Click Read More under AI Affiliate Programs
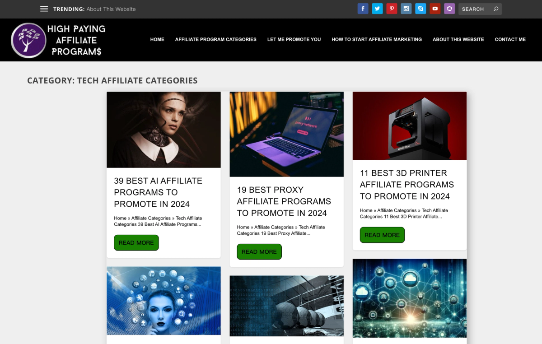The width and height of the screenshot is (542, 344). (136, 242)
